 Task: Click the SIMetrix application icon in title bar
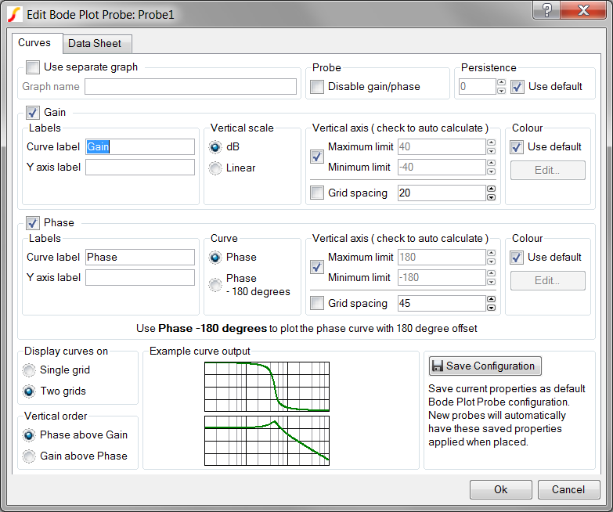point(14,13)
